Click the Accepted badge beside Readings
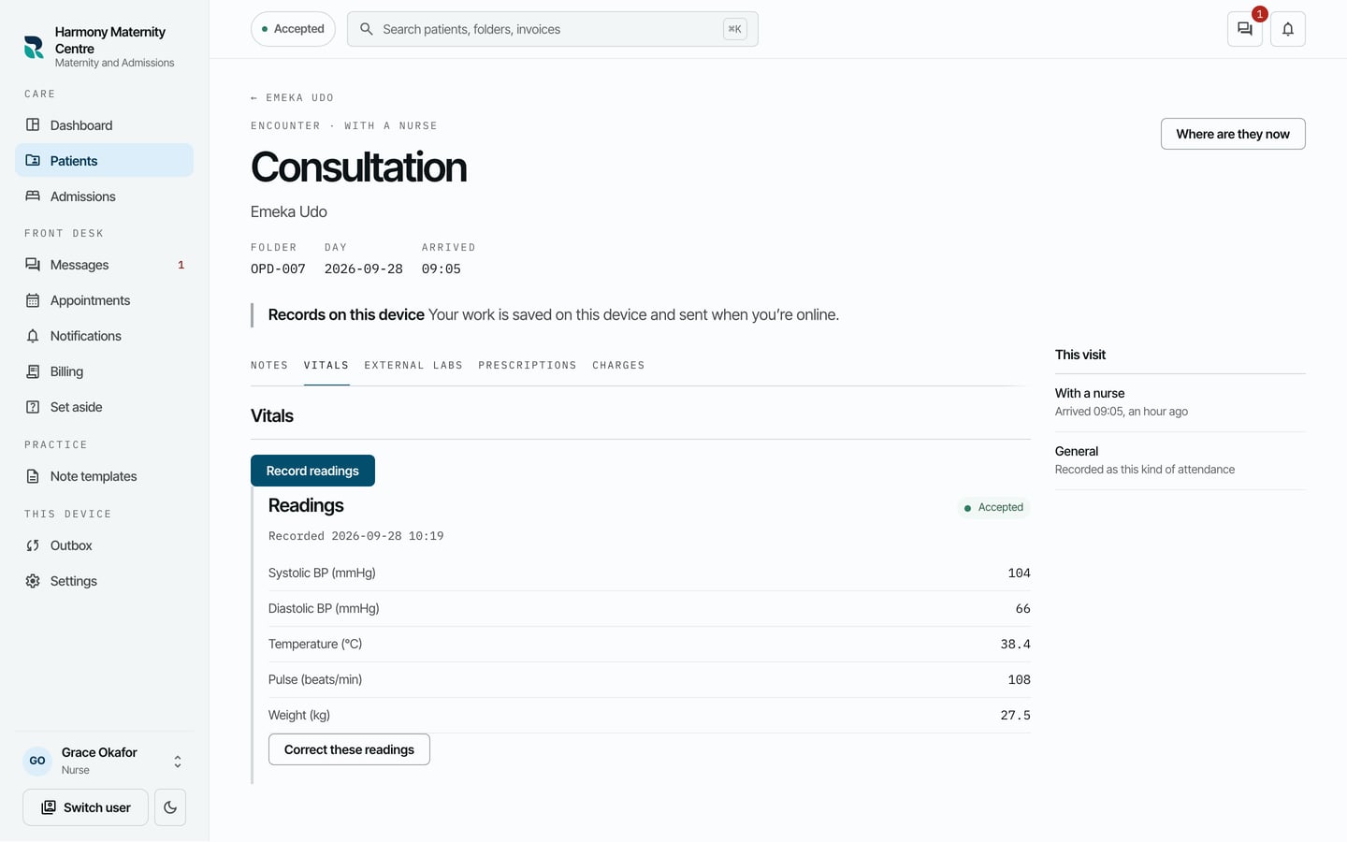1347x842 pixels. click(x=993, y=507)
